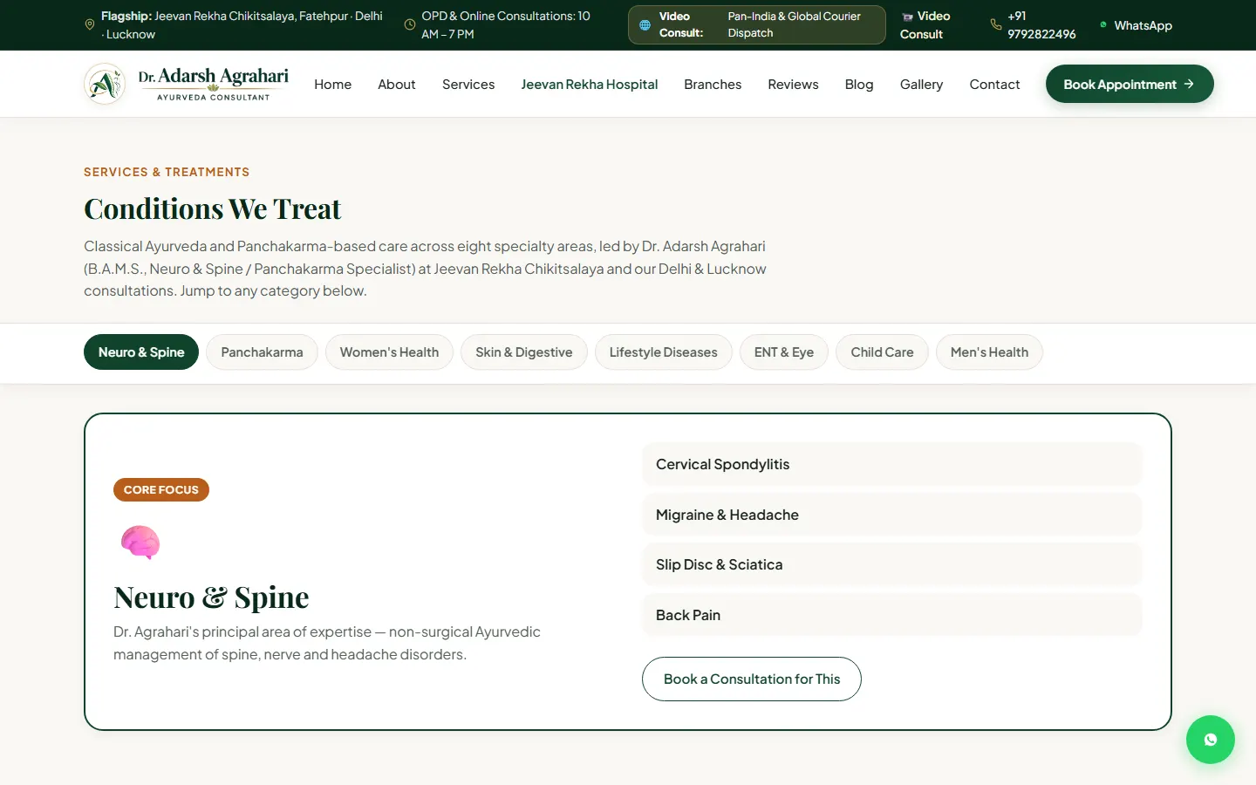Select the Child Care pill
This screenshot has height=785, width=1256.
pyautogui.click(x=882, y=352)
